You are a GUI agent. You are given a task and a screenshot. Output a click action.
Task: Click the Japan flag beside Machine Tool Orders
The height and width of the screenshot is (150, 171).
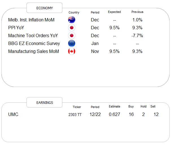point(72,35)
